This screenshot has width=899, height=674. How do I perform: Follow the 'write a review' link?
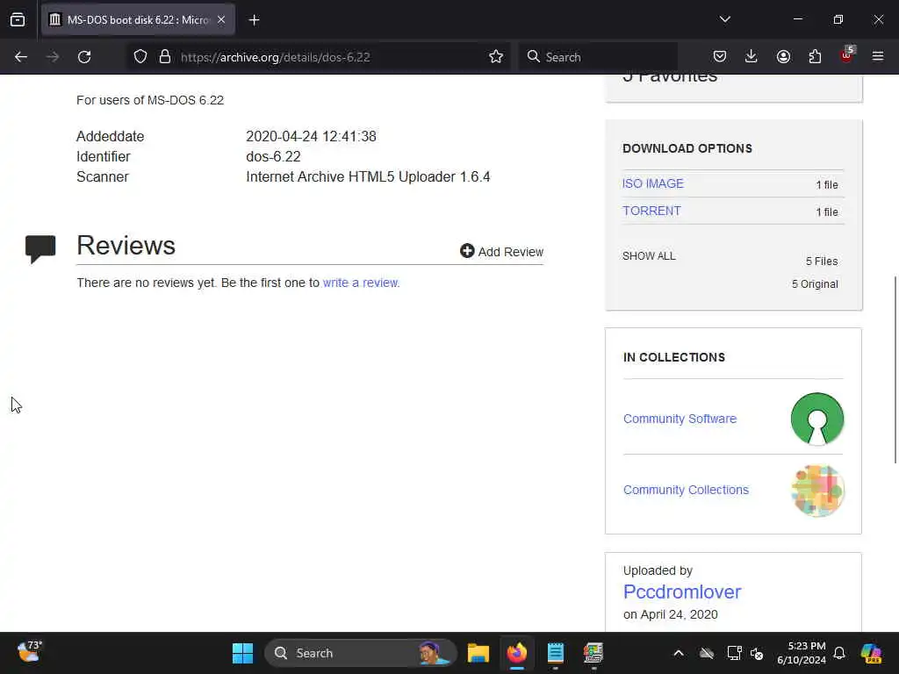(361, 283)
